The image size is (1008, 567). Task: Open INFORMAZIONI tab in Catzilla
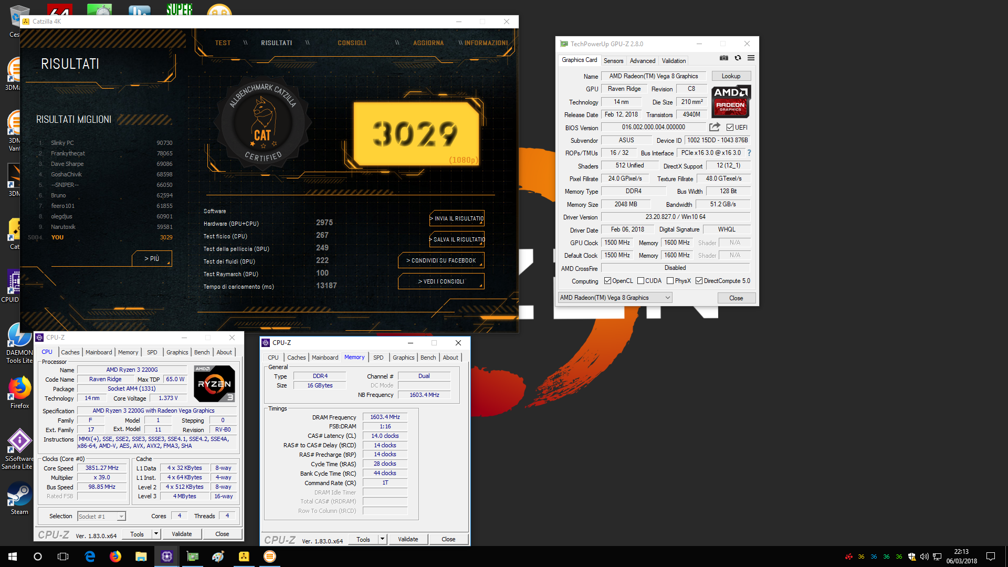tap(486, 43)
